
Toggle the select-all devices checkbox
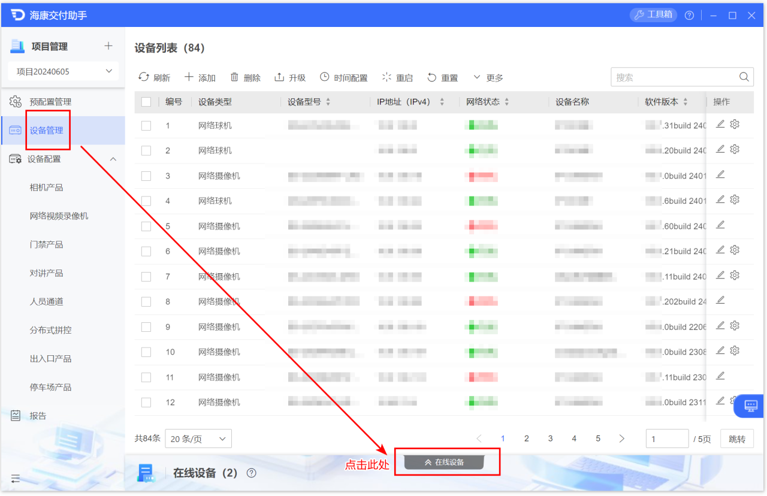pyautogui.click(x=146, y=102)
